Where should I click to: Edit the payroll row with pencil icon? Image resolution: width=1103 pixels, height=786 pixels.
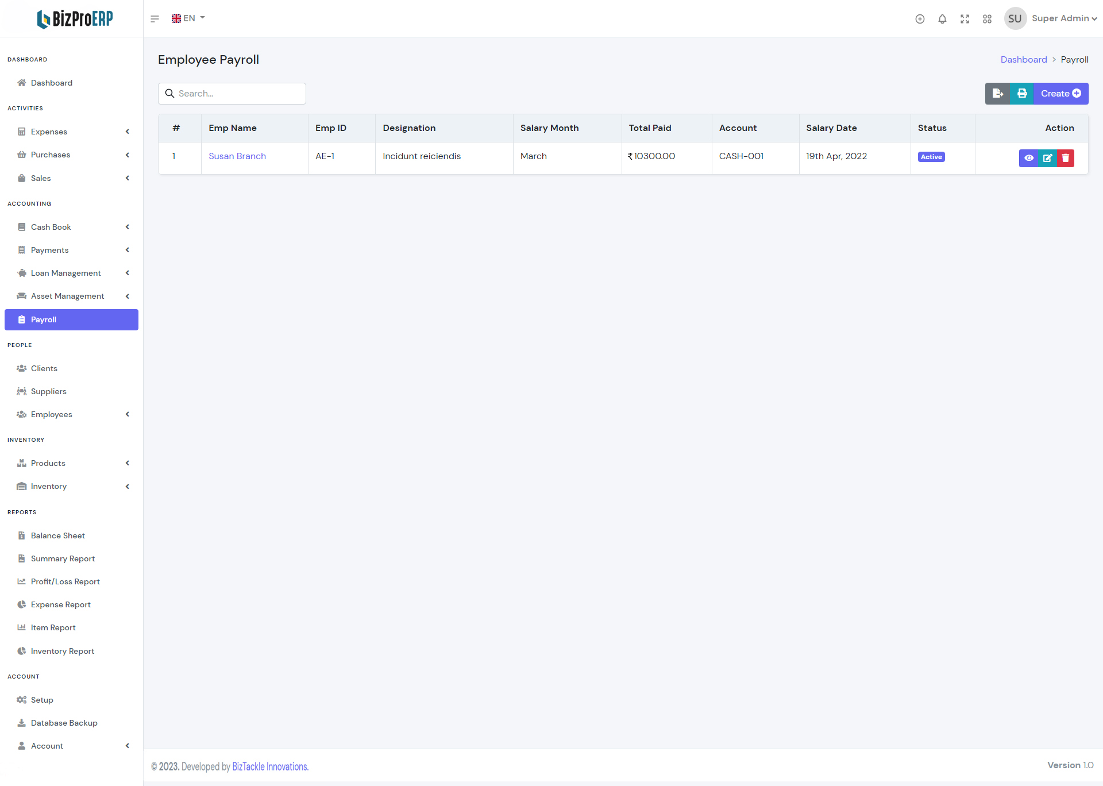pyautogui.click(x=1047, y=158)
